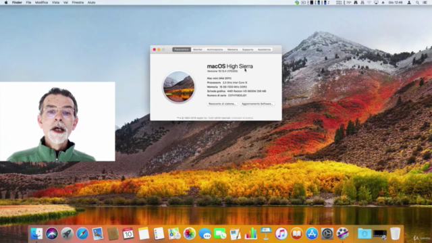Switch to the Supporto tab

(248, 49)
